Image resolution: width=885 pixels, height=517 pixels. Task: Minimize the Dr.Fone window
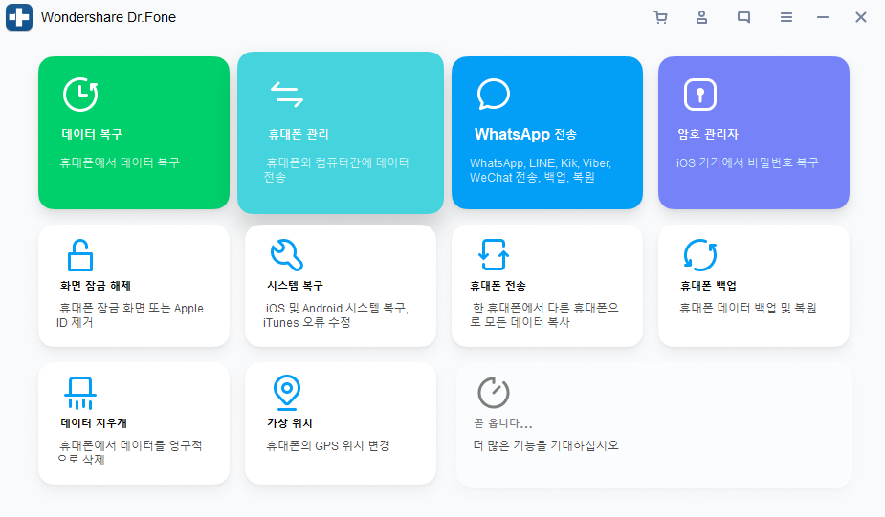(823, 17)
